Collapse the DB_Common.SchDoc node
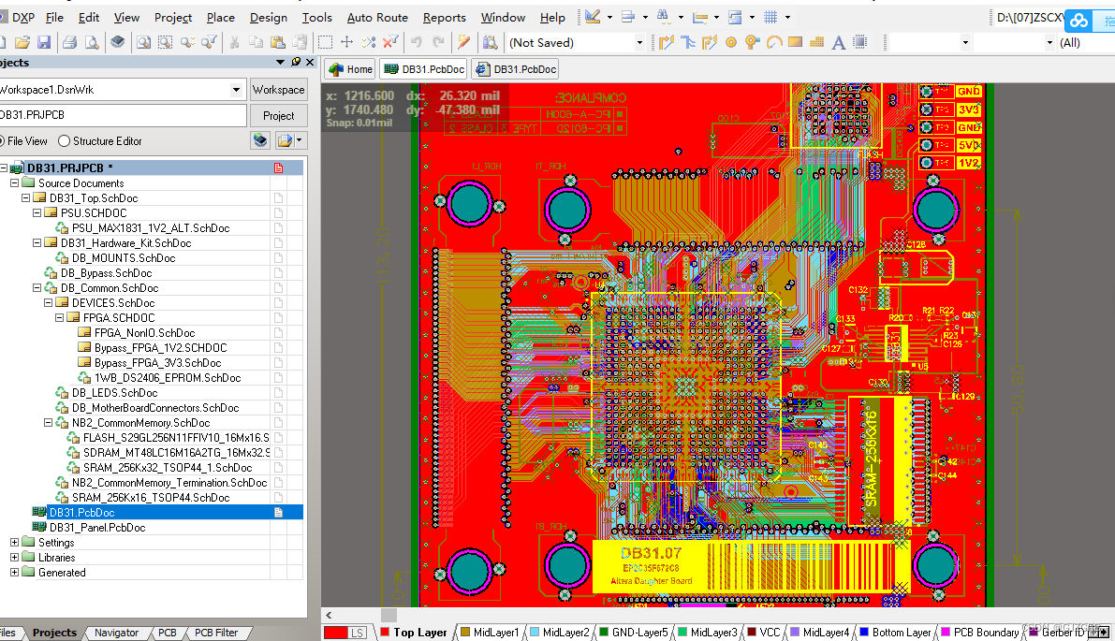This screenshot has height=641, width=1115. coord(37,288)
